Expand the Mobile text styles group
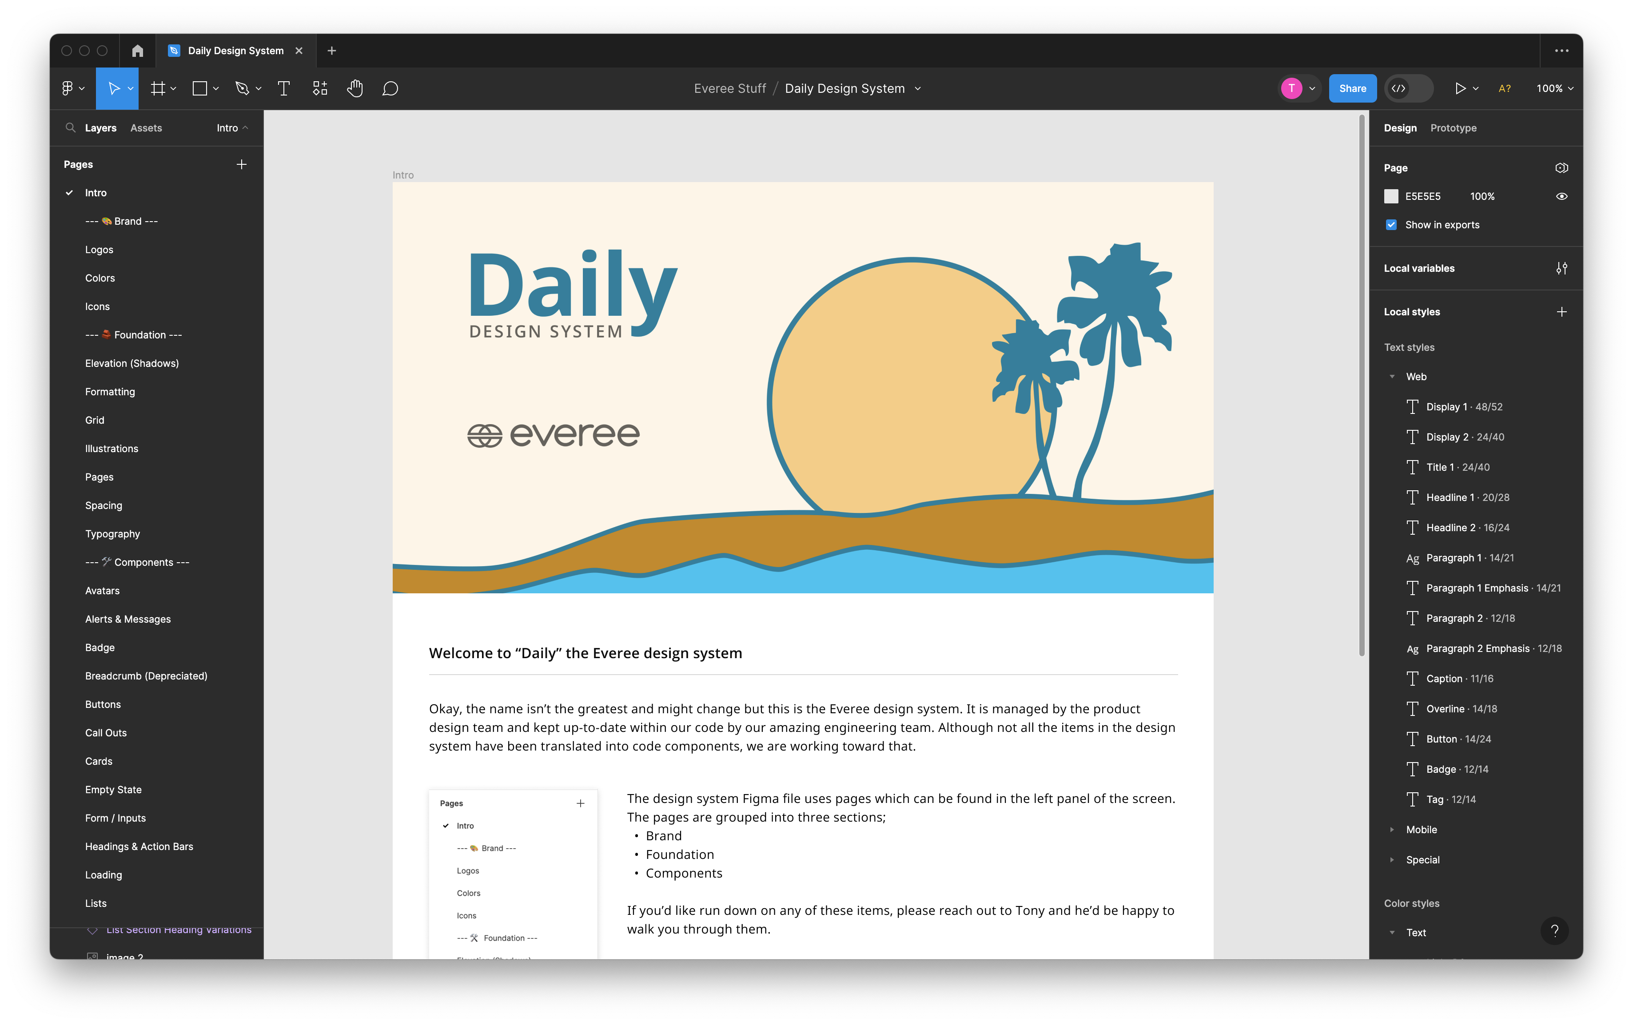The image size is (1633, 1025). 1392,829
